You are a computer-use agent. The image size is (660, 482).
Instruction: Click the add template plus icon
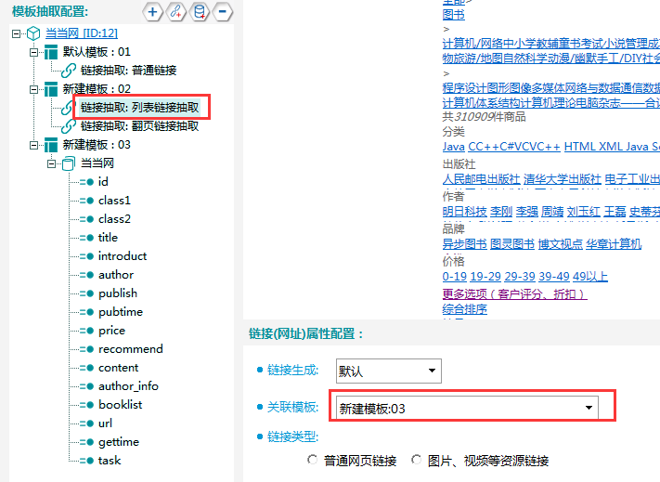[153, 12]
